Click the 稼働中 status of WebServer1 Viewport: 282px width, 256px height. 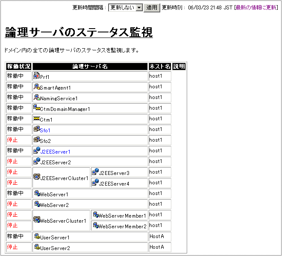click(x=15, y=193)
